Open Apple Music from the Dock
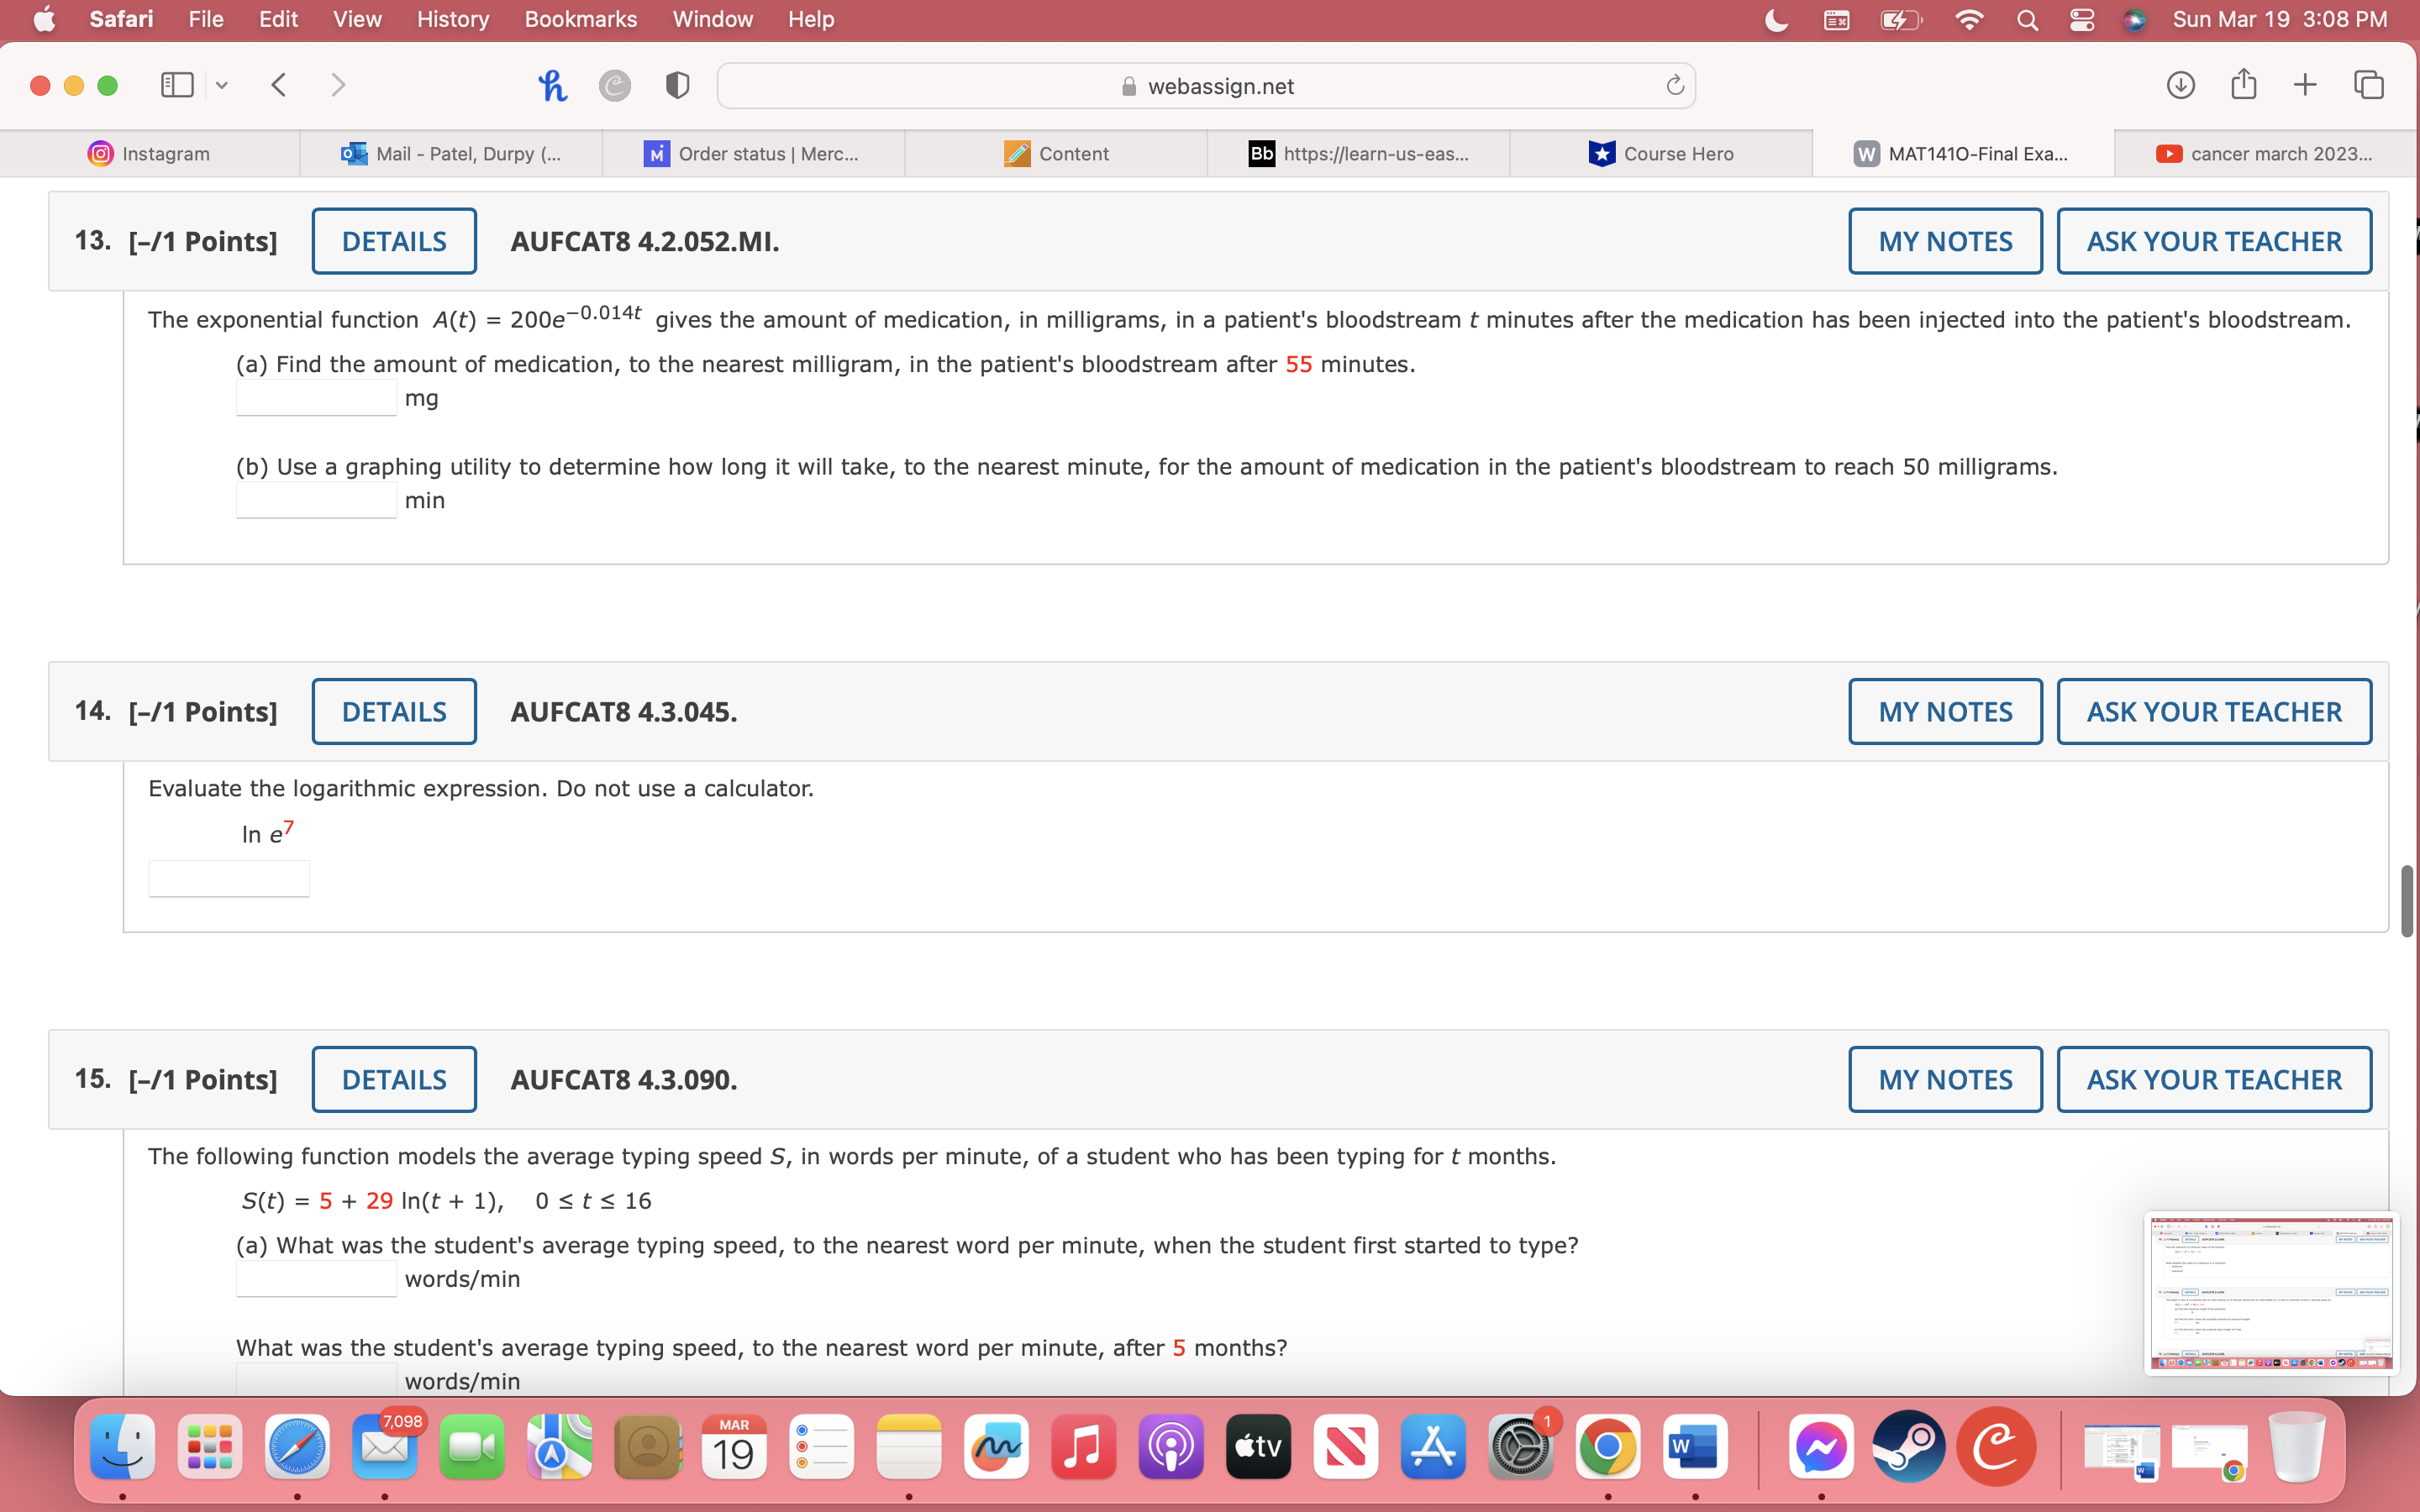Image resolution: width=2420 pixels, height=1512 pixels. (x=1083, y=1446)
